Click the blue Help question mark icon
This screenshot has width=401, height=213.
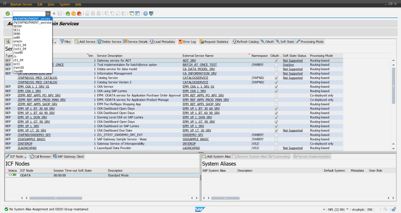(145, 14)
